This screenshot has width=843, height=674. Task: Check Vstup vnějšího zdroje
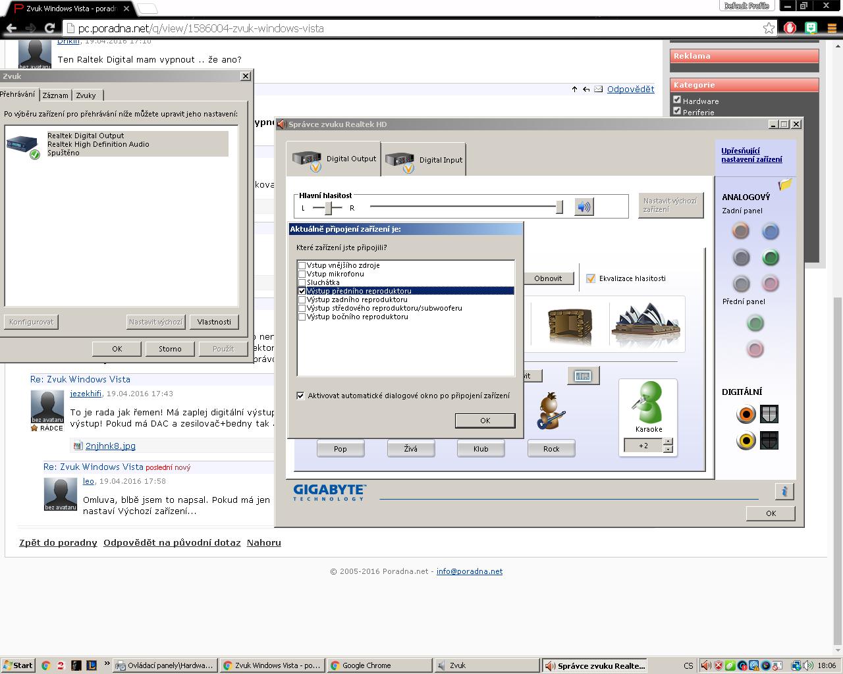coord(302,265)
